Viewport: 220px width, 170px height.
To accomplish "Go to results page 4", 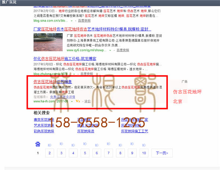I will tap(73, 153).
